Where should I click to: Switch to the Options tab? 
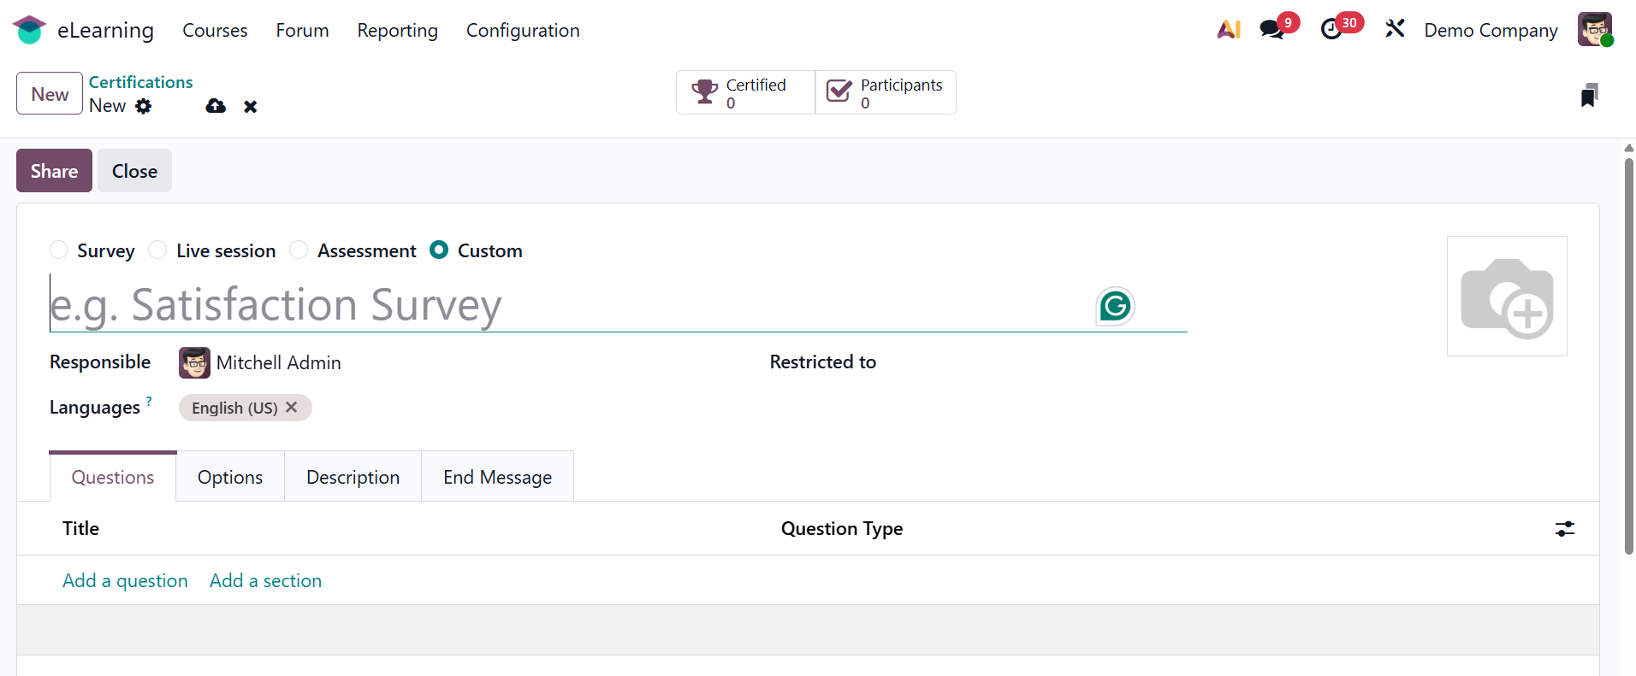click(x=230, y=477)
